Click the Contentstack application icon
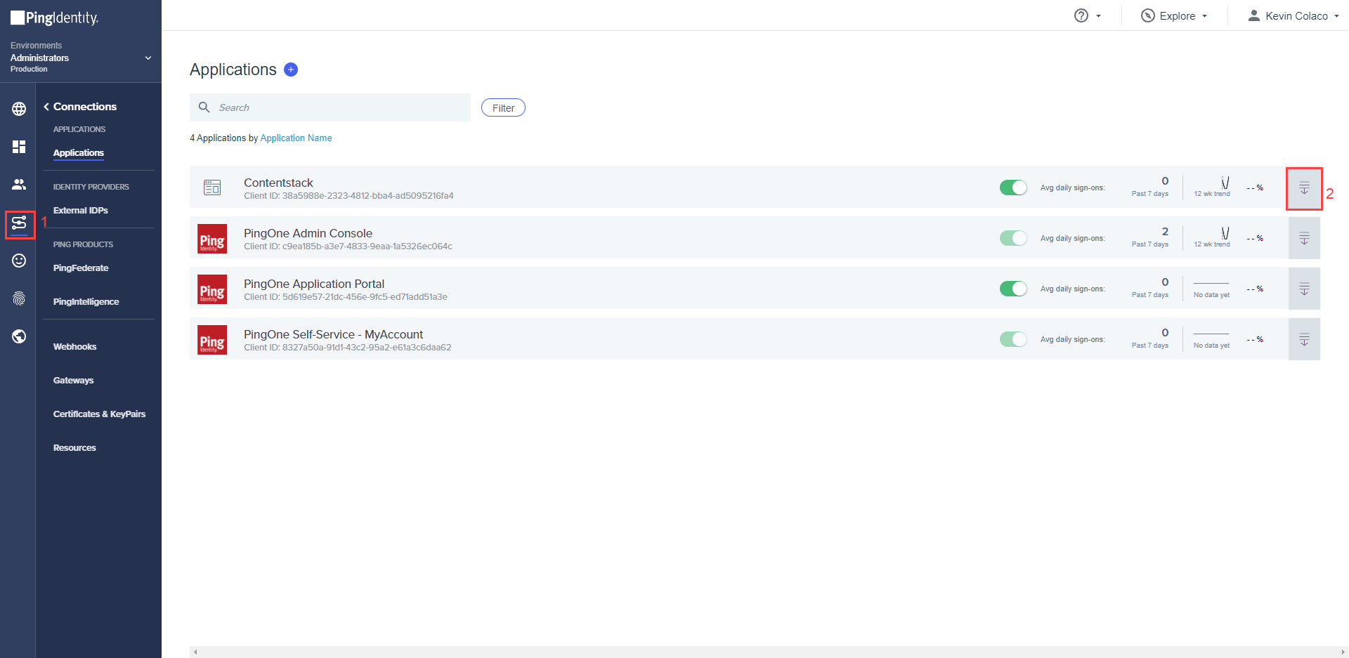Viewport: 1349px width, 658px height. [x=212, y=187]
